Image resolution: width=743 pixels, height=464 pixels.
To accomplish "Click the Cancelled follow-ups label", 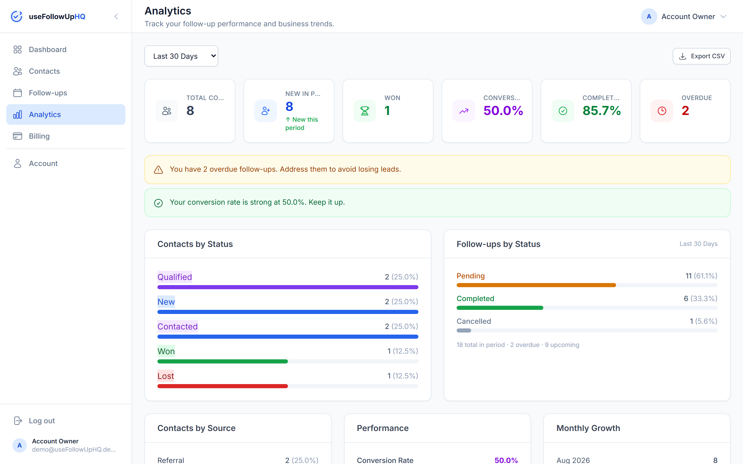I will (x=474, y=321).
